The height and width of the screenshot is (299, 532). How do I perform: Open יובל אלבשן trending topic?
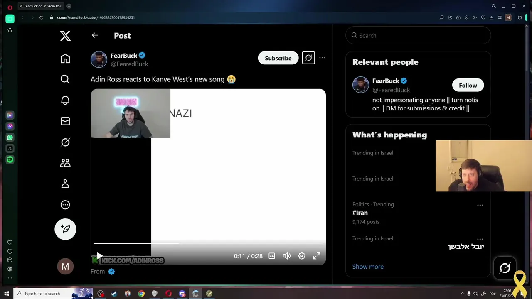point(466,247)
